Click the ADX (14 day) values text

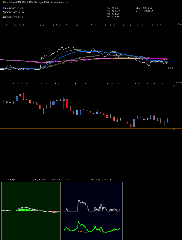(x=102, y=180)
